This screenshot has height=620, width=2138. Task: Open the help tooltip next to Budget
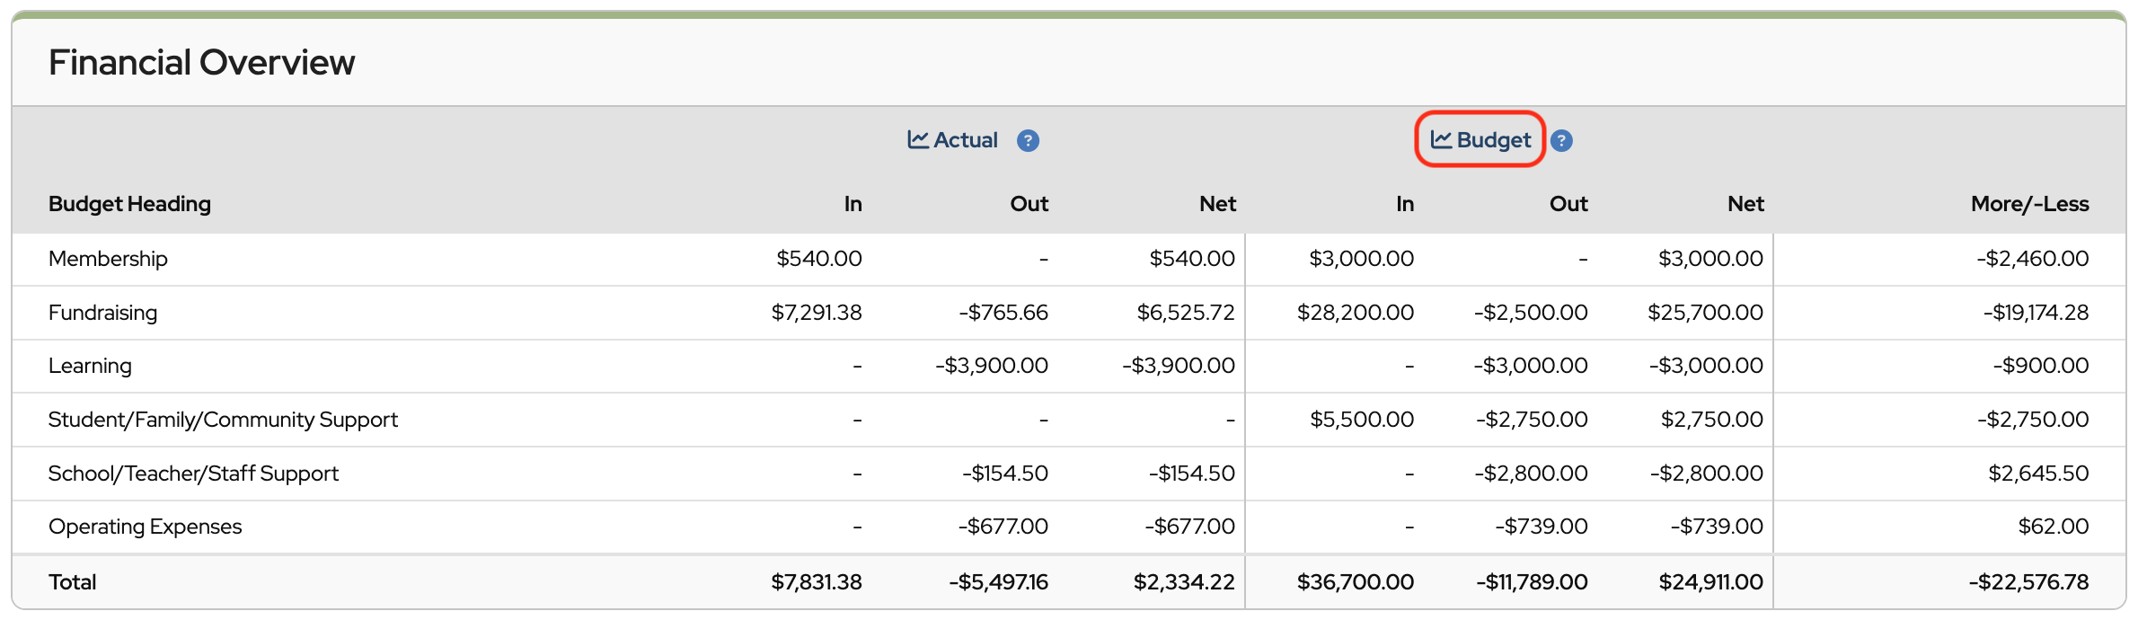coord(1561,141)
